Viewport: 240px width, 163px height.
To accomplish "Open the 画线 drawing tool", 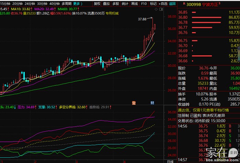I will (135, 4).
